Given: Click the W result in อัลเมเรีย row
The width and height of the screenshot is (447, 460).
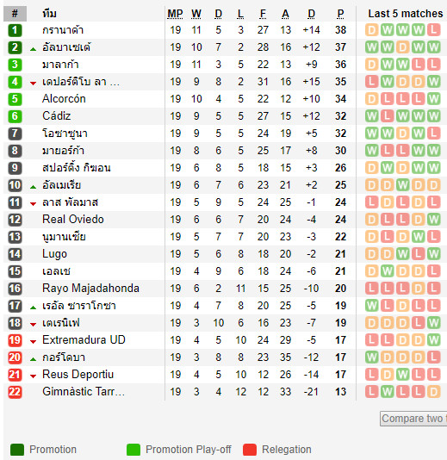Looking at the screenshot, I should [403, 185].
